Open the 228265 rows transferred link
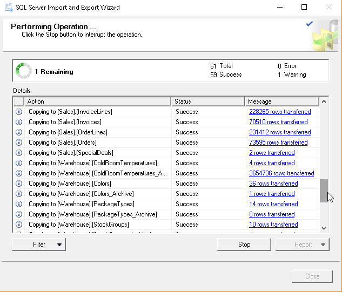The width and height of the screenshot is (342, 292). 279,112
